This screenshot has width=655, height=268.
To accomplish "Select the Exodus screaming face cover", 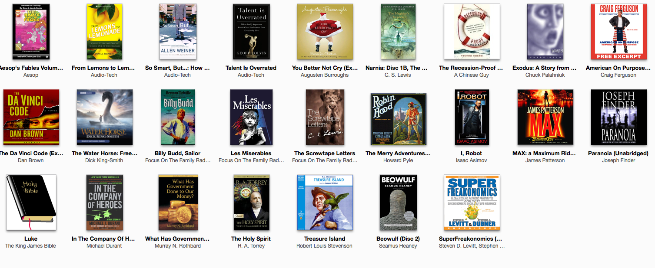I will tap(545, 32).
